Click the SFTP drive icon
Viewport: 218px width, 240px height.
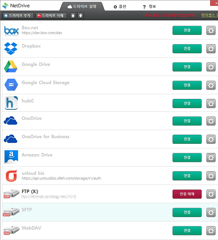11,212
